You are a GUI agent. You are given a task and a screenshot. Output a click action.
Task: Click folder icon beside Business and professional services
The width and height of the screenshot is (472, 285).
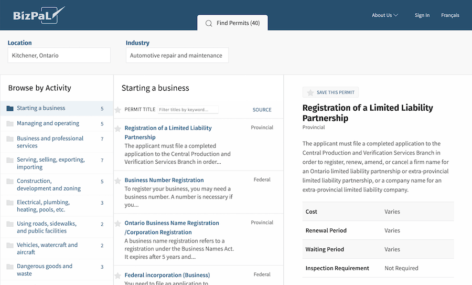(x=10, y=139)
